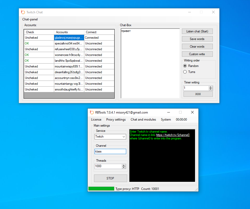Open the Chat-panel menu
The image size is (250, 209).
(x=30, y=19)
